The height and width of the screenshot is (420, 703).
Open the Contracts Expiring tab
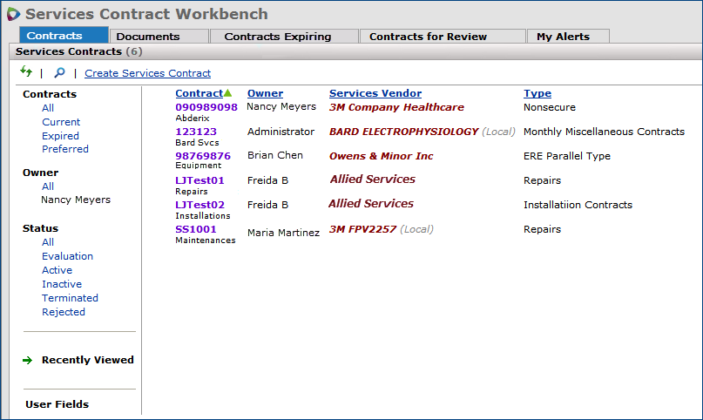pos(277,37)
